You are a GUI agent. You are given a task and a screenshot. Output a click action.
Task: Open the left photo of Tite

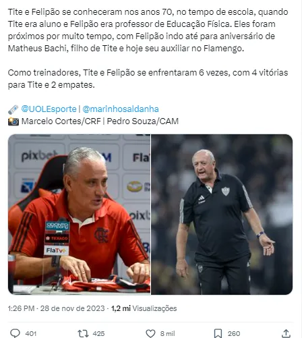(79, 215)
